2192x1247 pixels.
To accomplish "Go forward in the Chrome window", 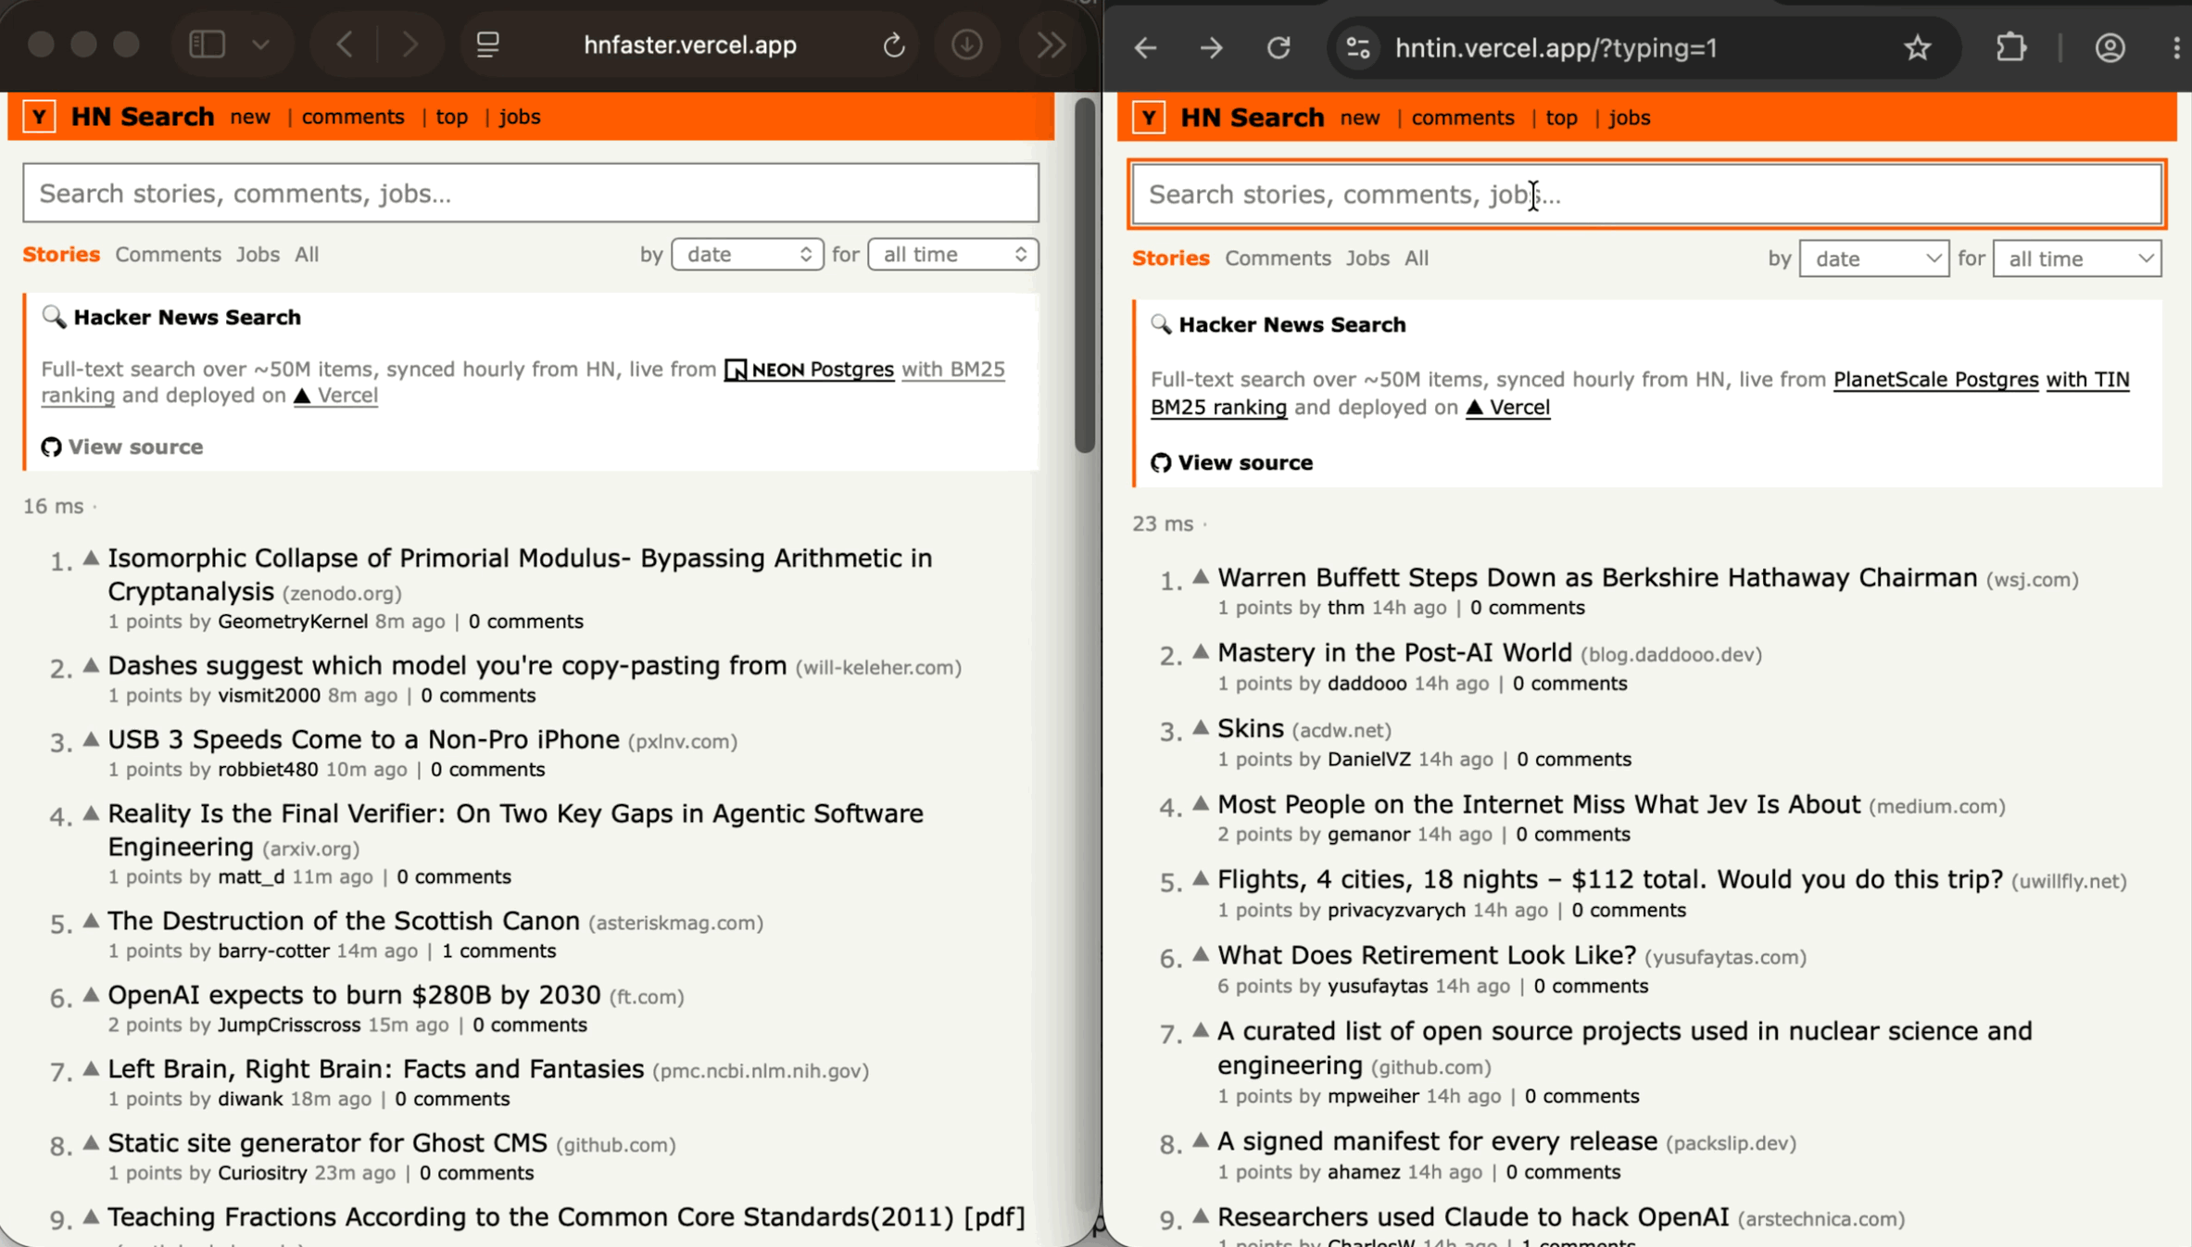I will [x=1212, y=47].
